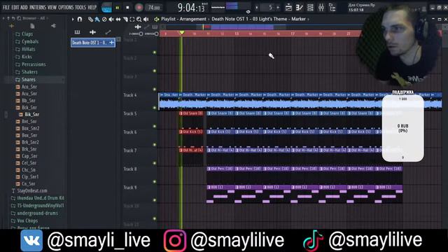The image size is (448, 252).
Task: Stop playback with the stop button
Action: click(x=127, y=8)
